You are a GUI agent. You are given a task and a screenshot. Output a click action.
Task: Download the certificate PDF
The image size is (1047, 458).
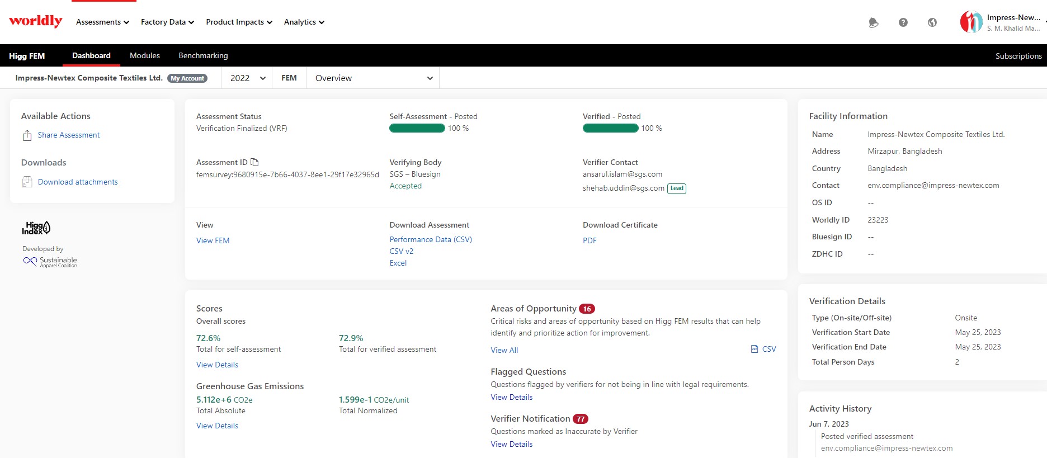click(x=589, y=240)
